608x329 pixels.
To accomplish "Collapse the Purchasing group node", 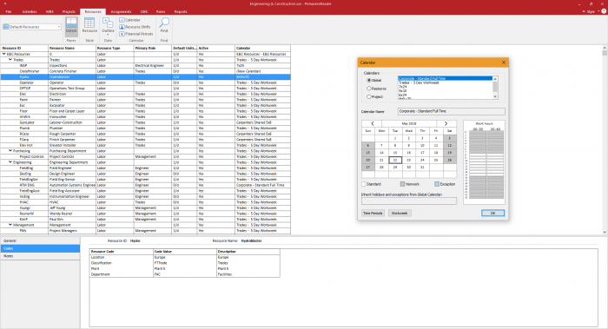I will (x=10, y=151).
